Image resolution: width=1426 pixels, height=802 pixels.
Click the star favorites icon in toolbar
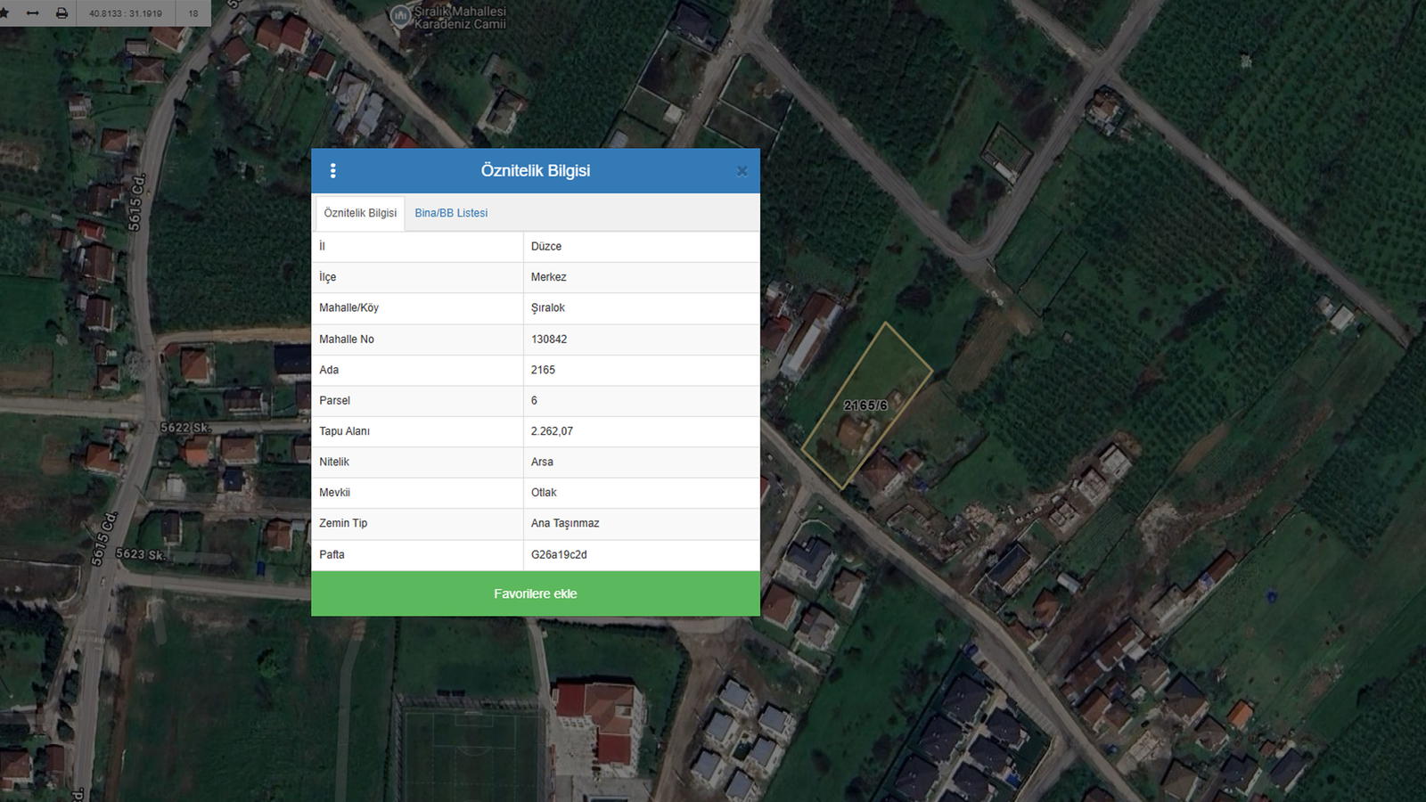4,13
